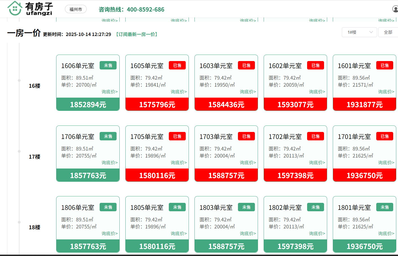Click the 未售 badge on unit 1706
398x256 pixels.
(108, 136)
